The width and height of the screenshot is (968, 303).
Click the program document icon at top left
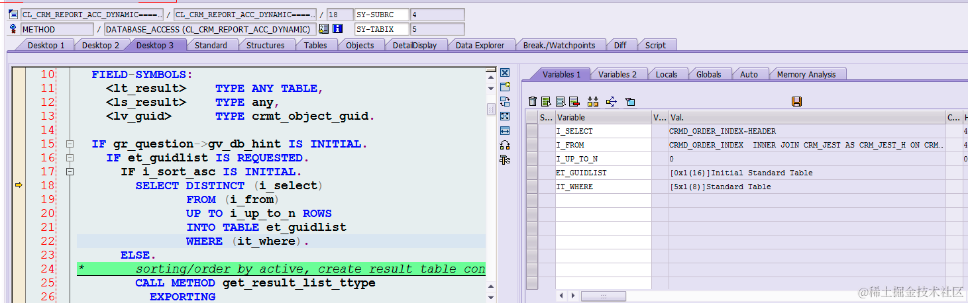[x=14, y=14]
